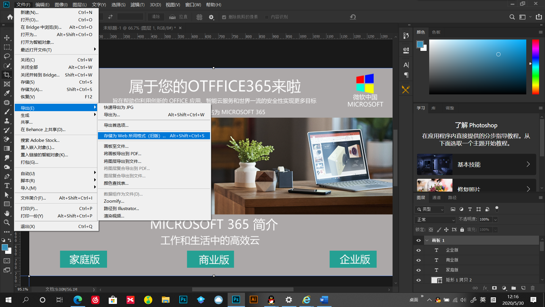Click the foreground color swatch in color panel

[x=420, y=44]
